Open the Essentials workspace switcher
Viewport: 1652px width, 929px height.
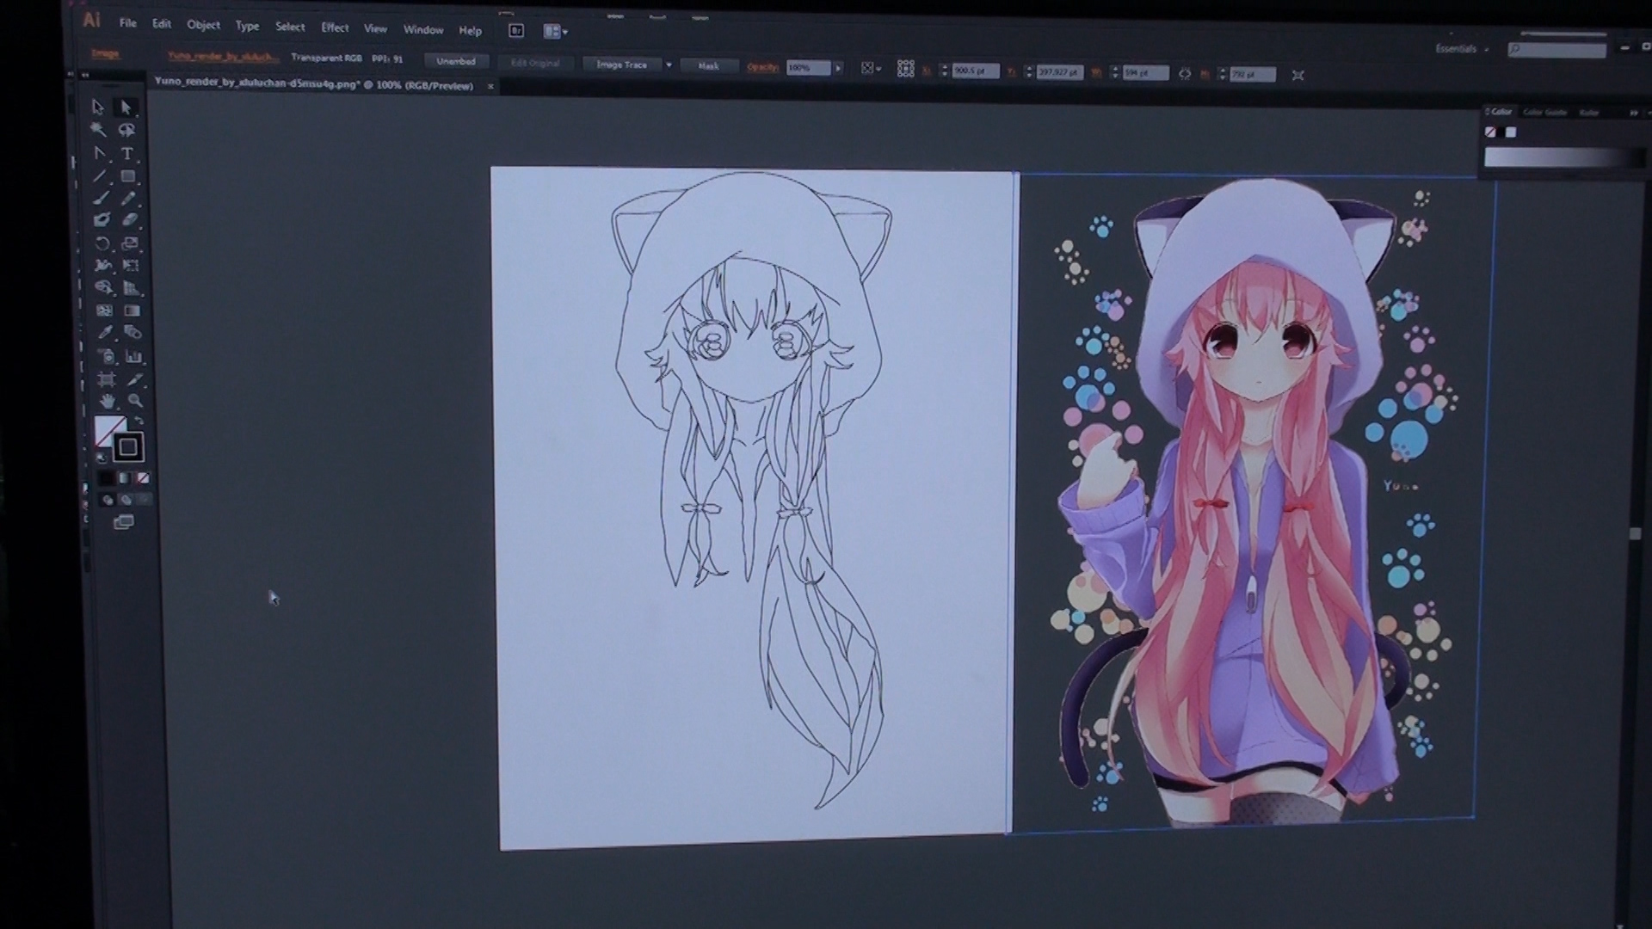pyautogui.click(x=1462, y=49)
